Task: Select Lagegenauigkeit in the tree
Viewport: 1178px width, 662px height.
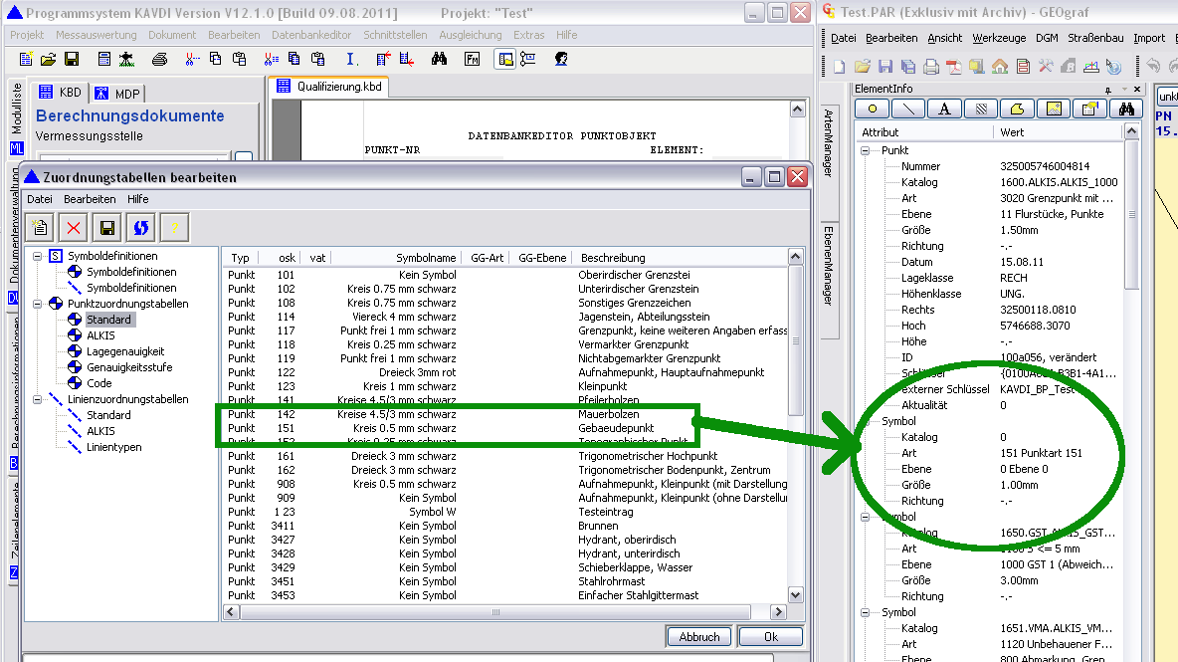Action: (x=125, y=351)
